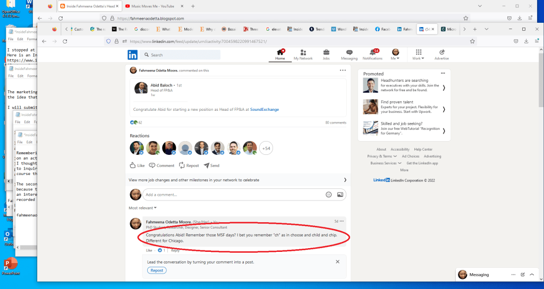
Task: Open emoji picker in comment box
Action: pos(328,195)
